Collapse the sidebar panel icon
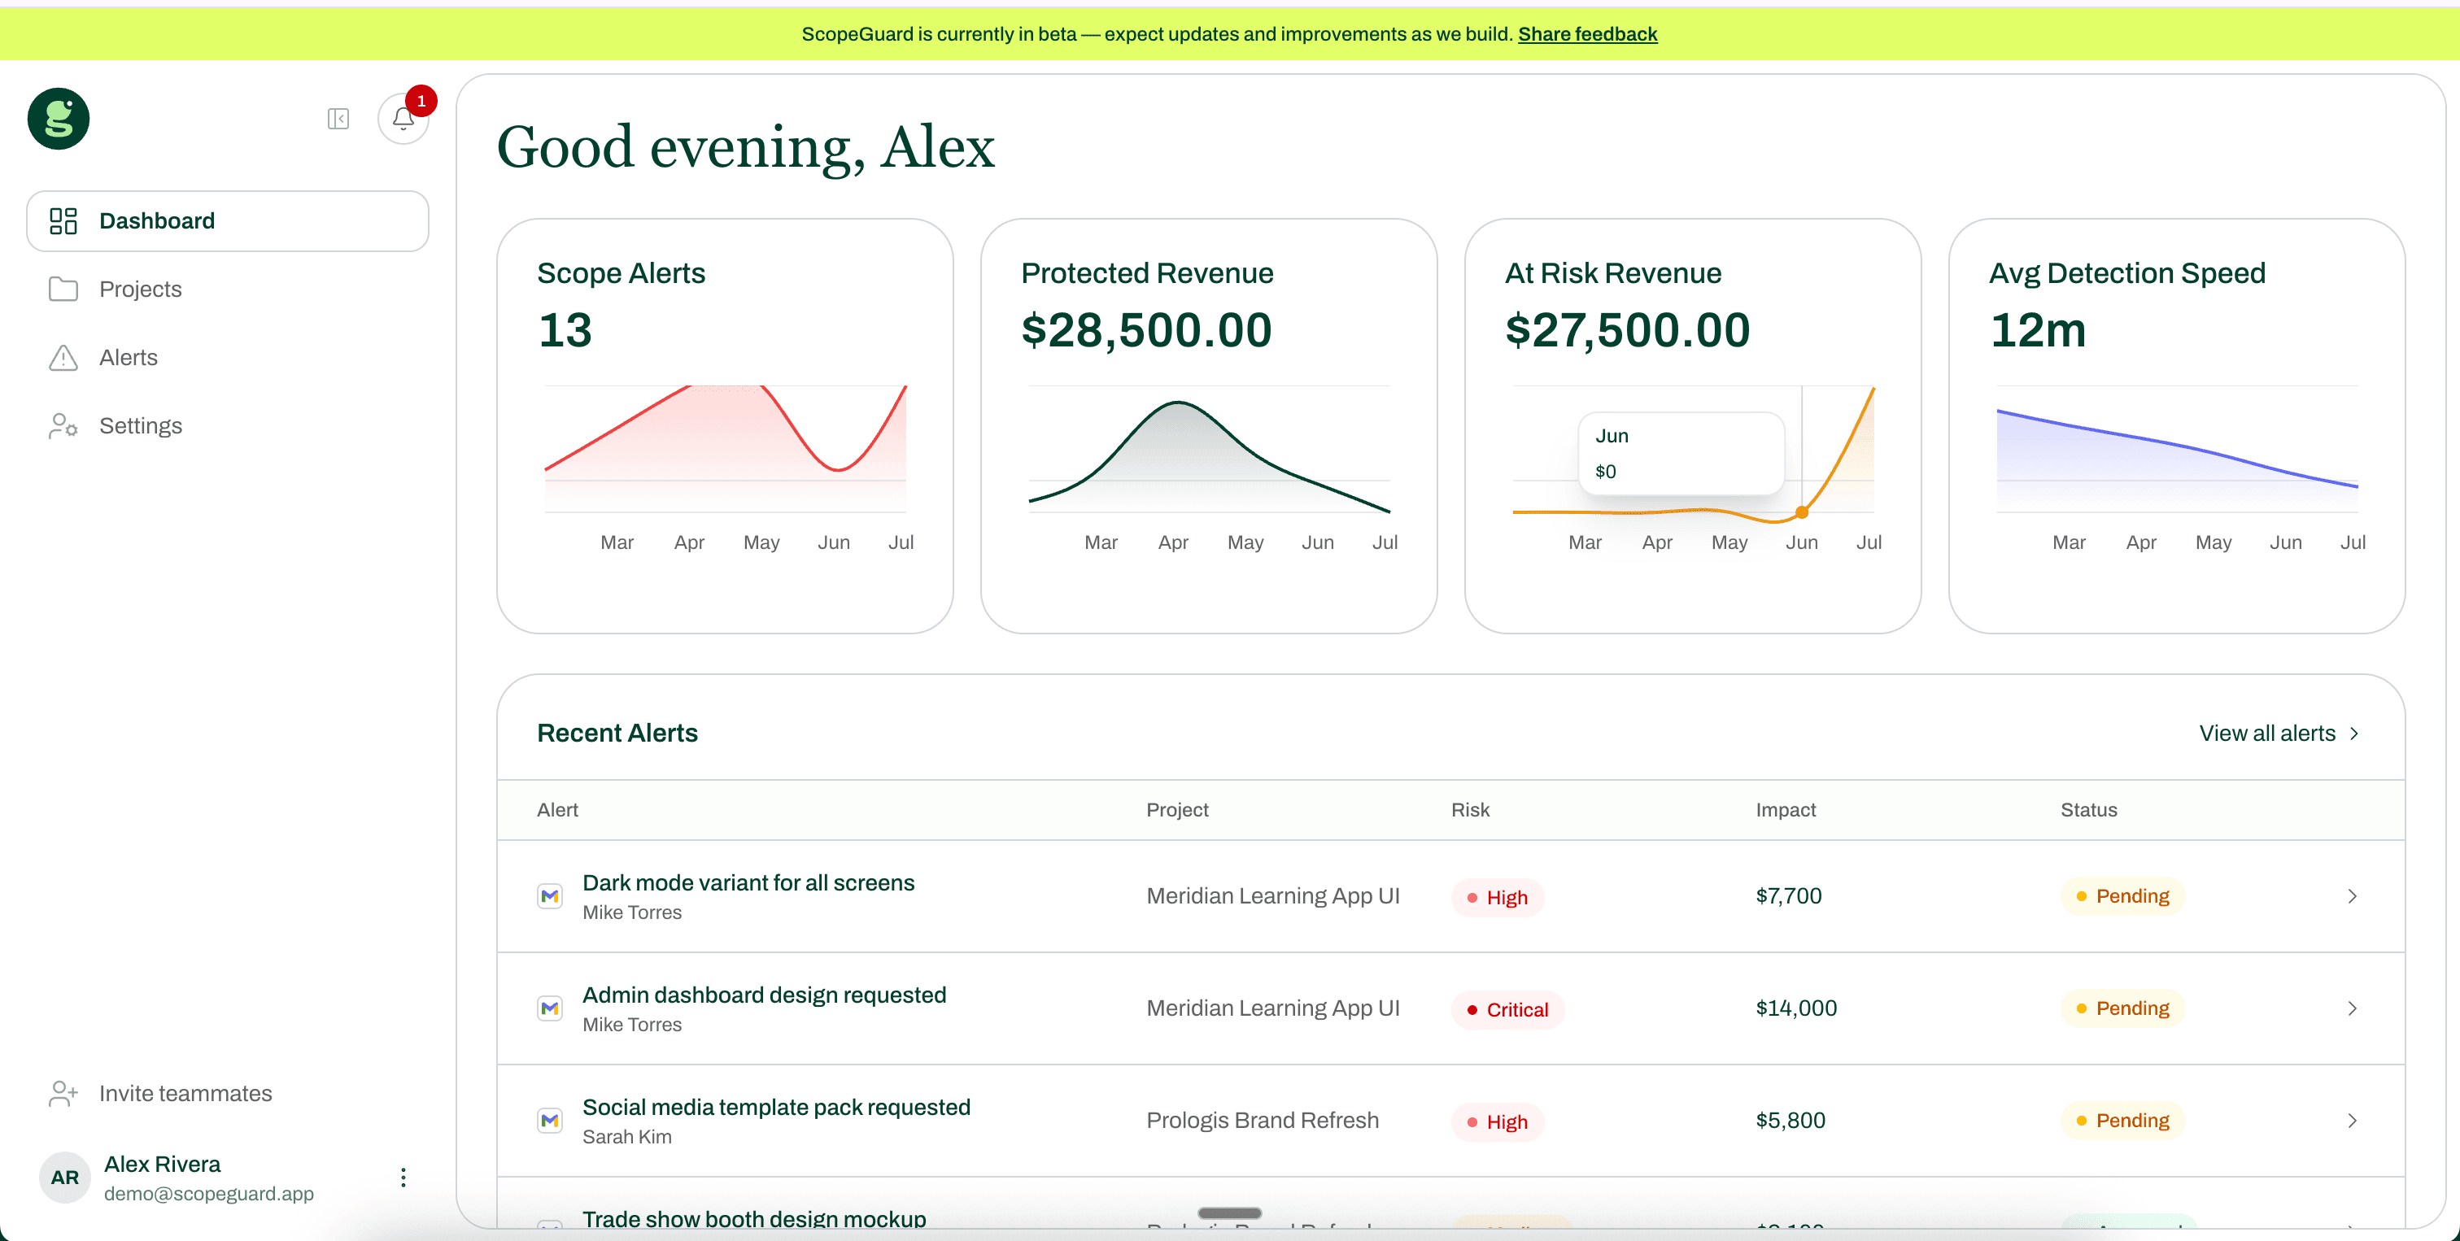This screenshot has width=2460, height=1241. (338, 119)
